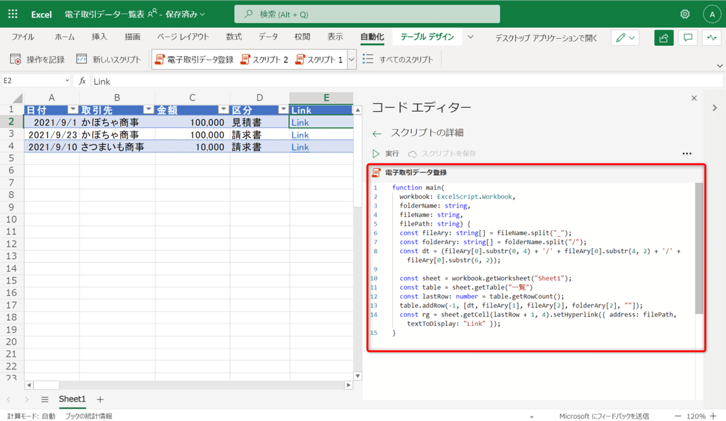Open the editing mode pencil dropdown
This screenshot has height=421, width=726.
tap(626, 37)
